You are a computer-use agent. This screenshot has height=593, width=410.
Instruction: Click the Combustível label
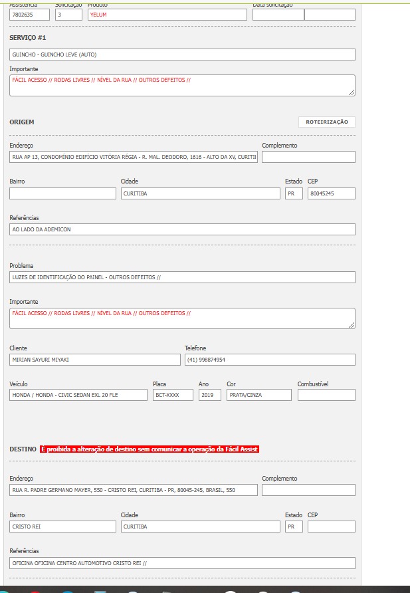pyautogui.click(x=313, y=384)
